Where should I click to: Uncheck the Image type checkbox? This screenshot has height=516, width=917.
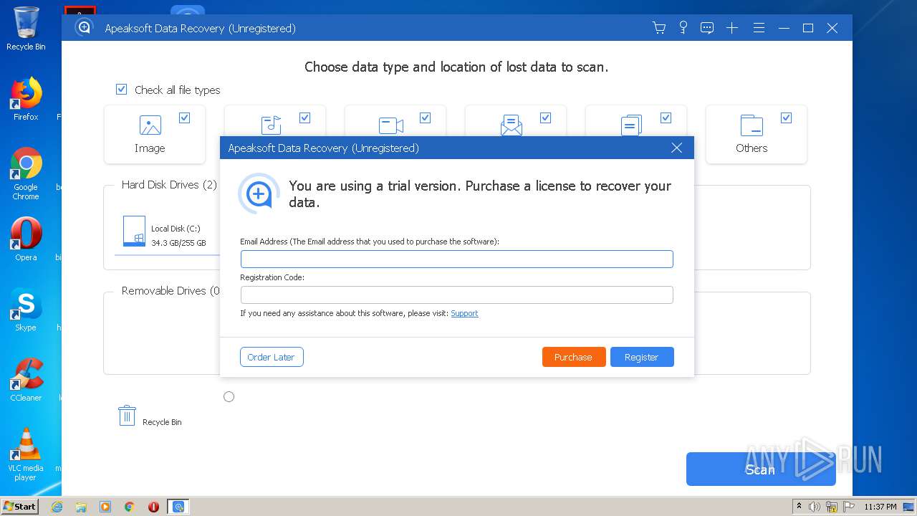click(x=184, y=118)
